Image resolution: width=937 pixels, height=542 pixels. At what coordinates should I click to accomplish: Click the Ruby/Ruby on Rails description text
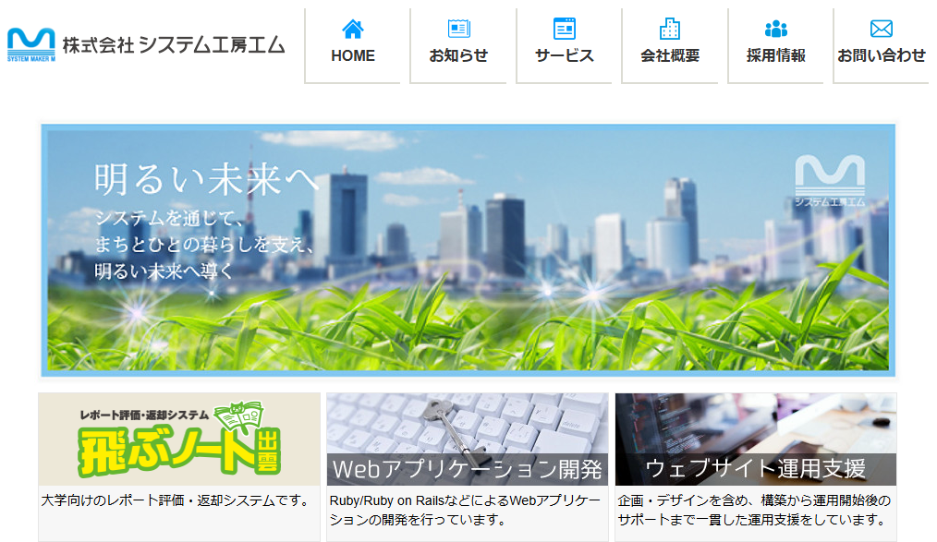pos(465,510)
